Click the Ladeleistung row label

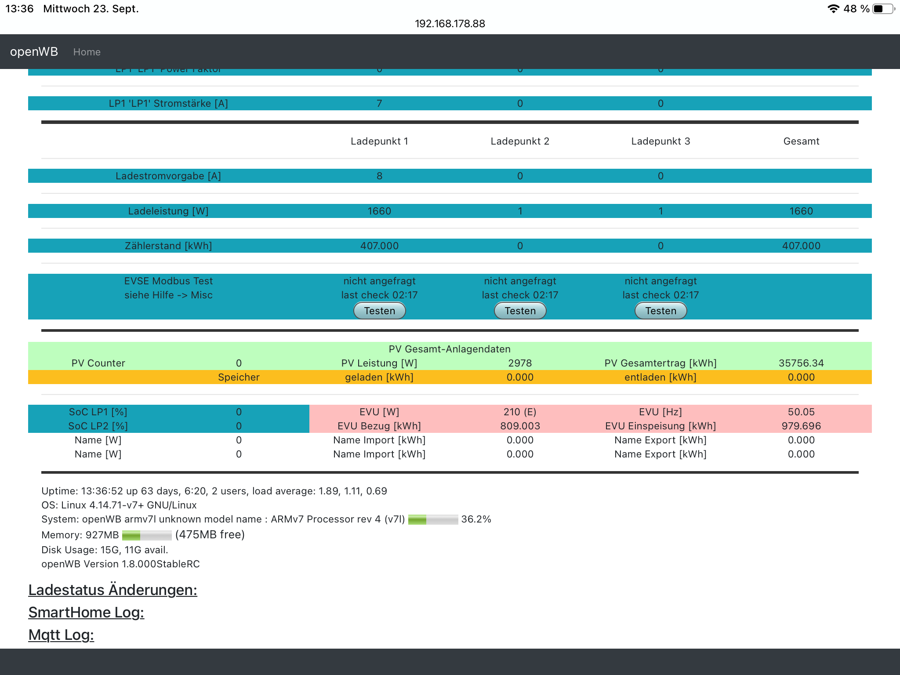pyautogui.click(x=168, y=211)
